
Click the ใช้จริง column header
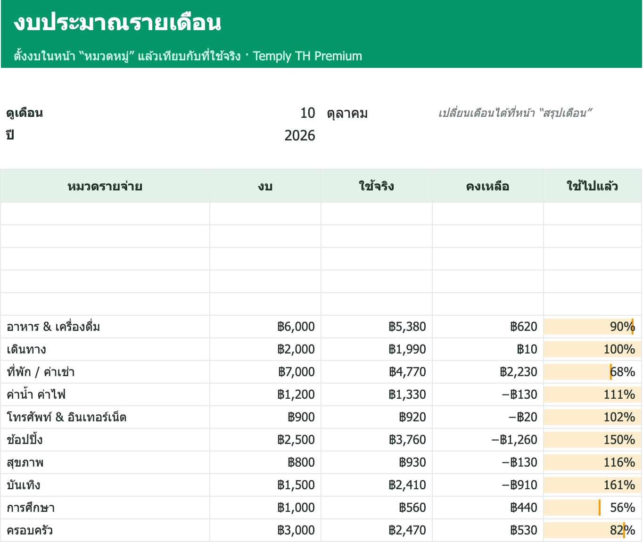coord(377,186)
